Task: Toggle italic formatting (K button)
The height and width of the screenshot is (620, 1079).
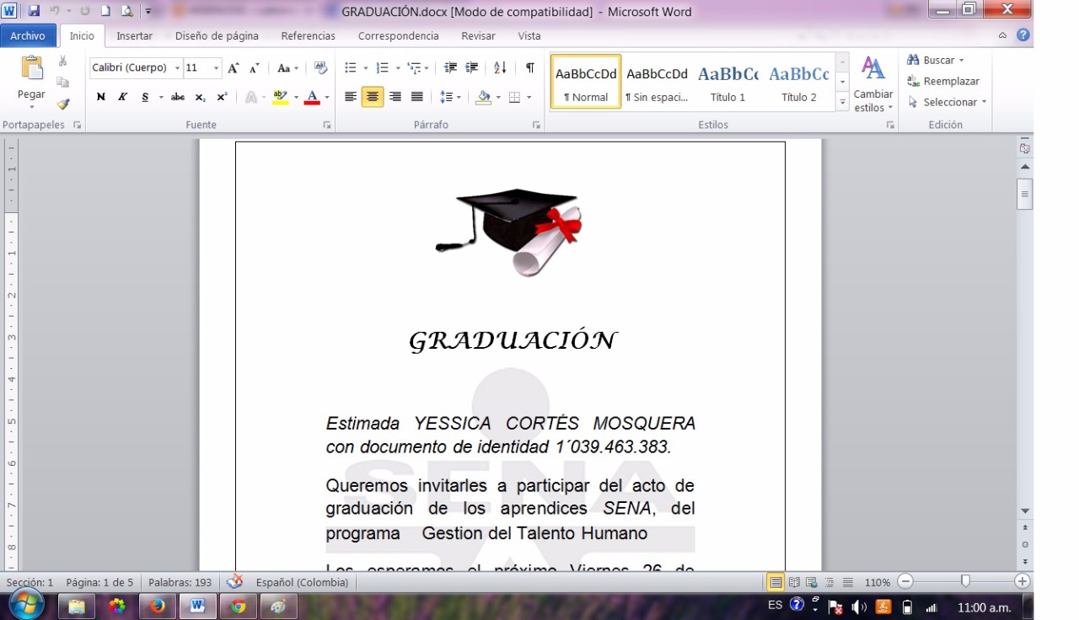Action: pyautogui.click(x=122, y=97)
